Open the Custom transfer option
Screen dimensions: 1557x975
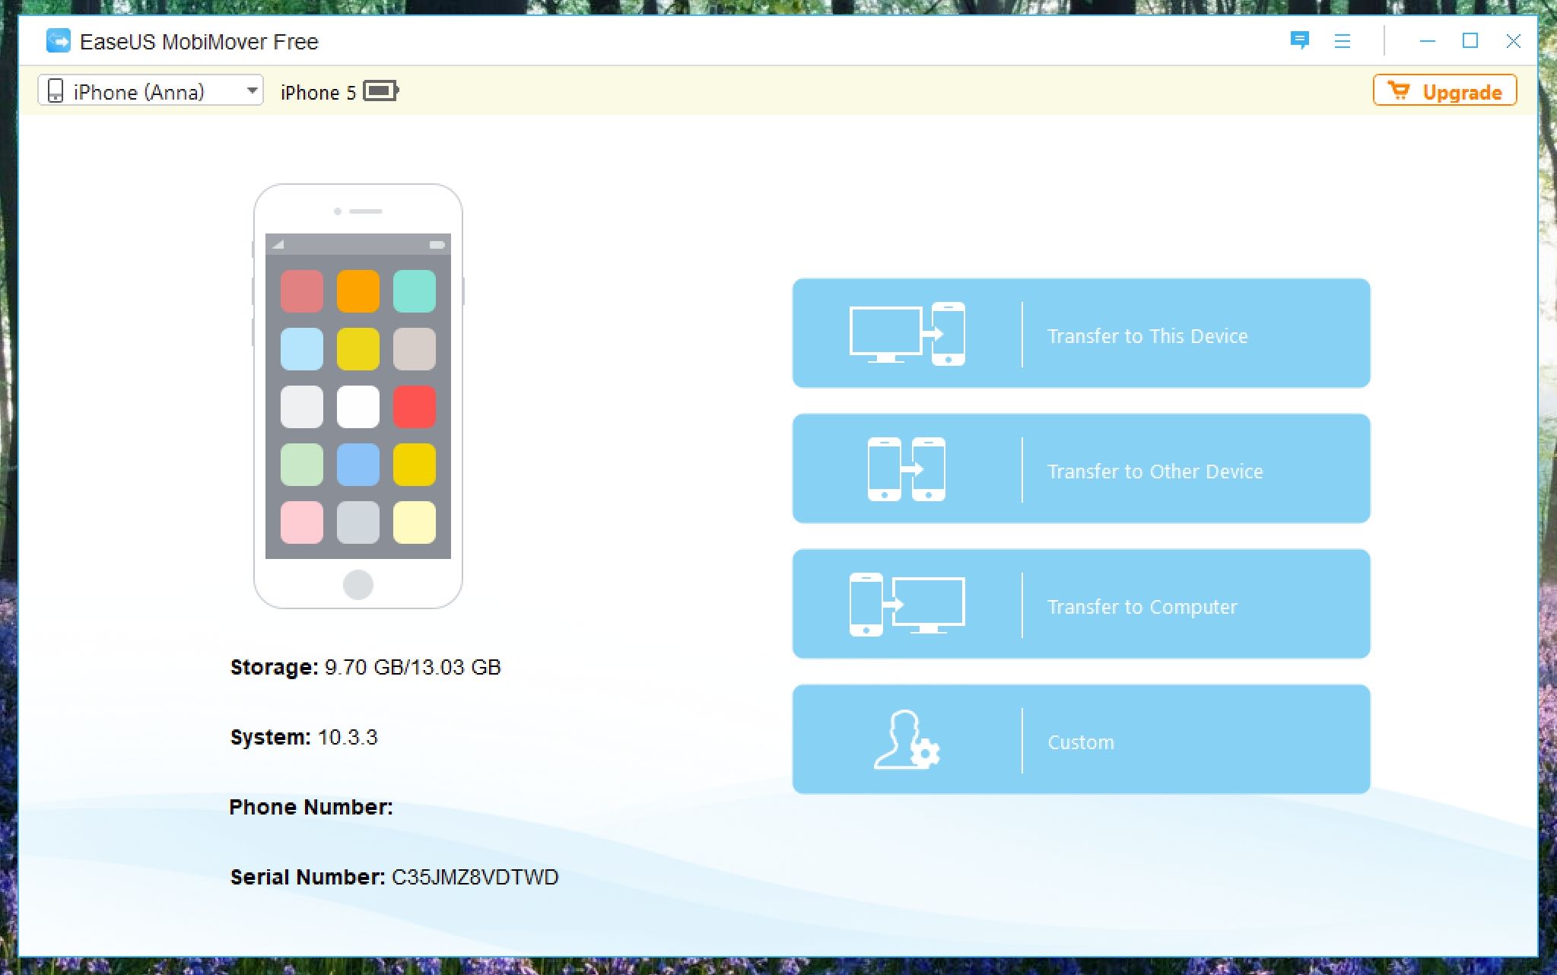(x=1081, y=742)
